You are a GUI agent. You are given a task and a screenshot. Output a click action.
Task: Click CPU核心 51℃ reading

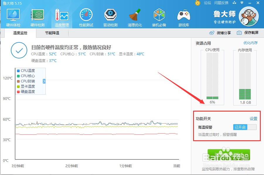click(x=82, y=54)
